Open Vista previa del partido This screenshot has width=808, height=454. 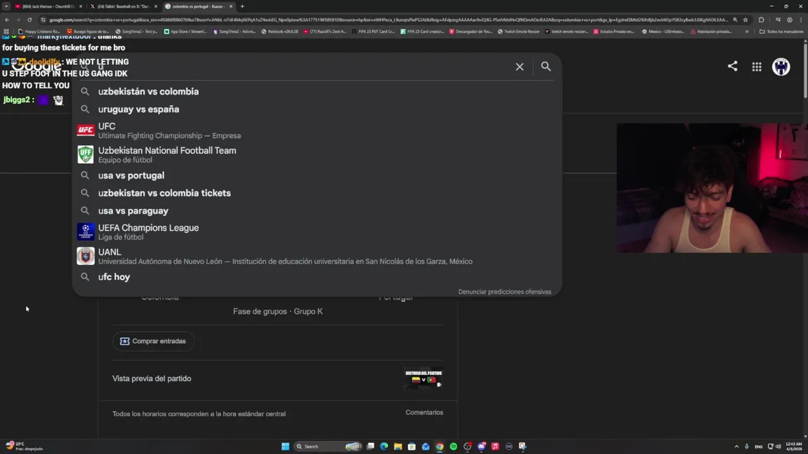151,378
